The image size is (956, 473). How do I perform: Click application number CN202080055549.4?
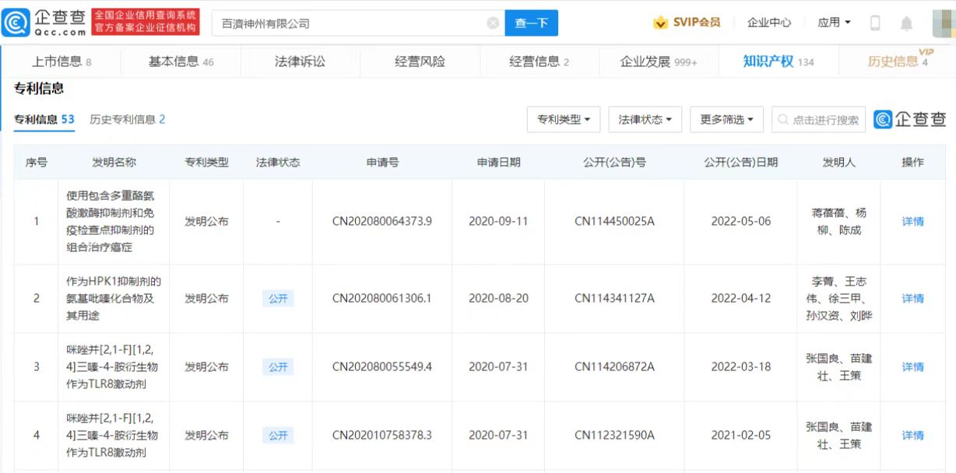[381, 366]
